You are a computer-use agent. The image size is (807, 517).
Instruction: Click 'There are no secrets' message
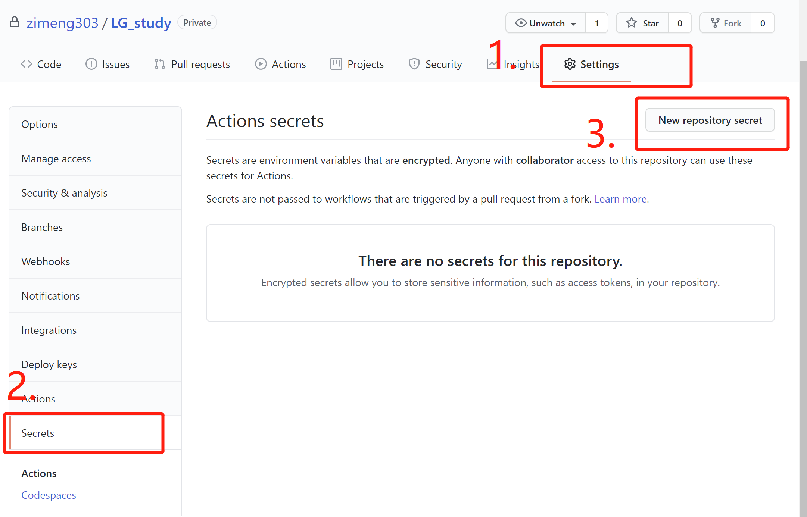pyautogui.click(x=490, y=261)
